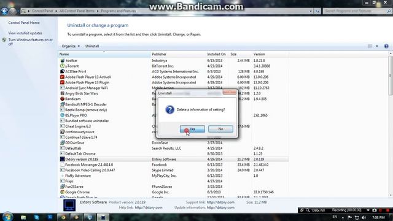
Task: Open the address bar history dropdown
Action: (x=311, y=11)
